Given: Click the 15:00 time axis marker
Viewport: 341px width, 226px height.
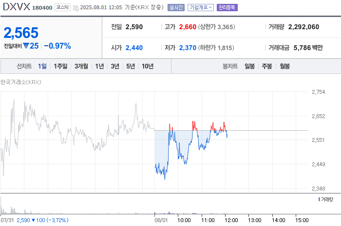Looking at the screenshot, I should pyautogui.click(x=302, y=220).
